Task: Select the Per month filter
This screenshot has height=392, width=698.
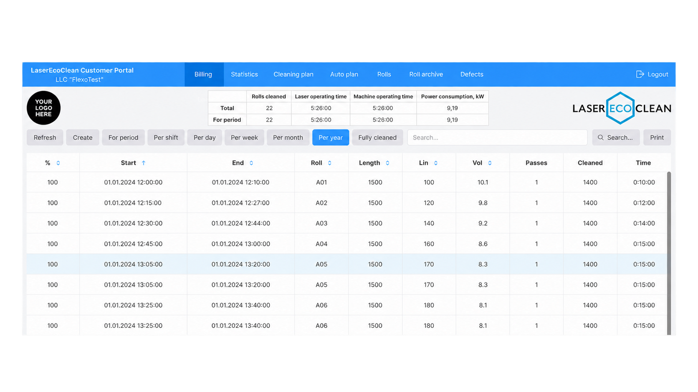Action: coord(288,137)
